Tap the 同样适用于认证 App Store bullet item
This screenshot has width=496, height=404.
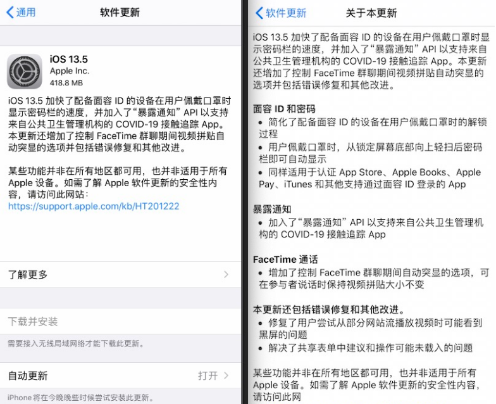click(369, 179)
